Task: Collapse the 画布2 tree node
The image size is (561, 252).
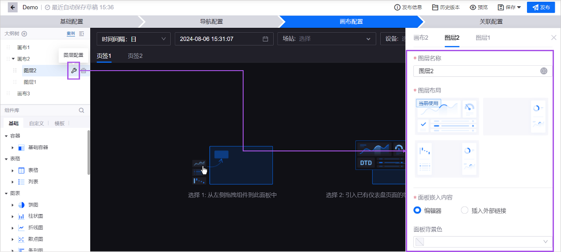Action: point(13,59)
